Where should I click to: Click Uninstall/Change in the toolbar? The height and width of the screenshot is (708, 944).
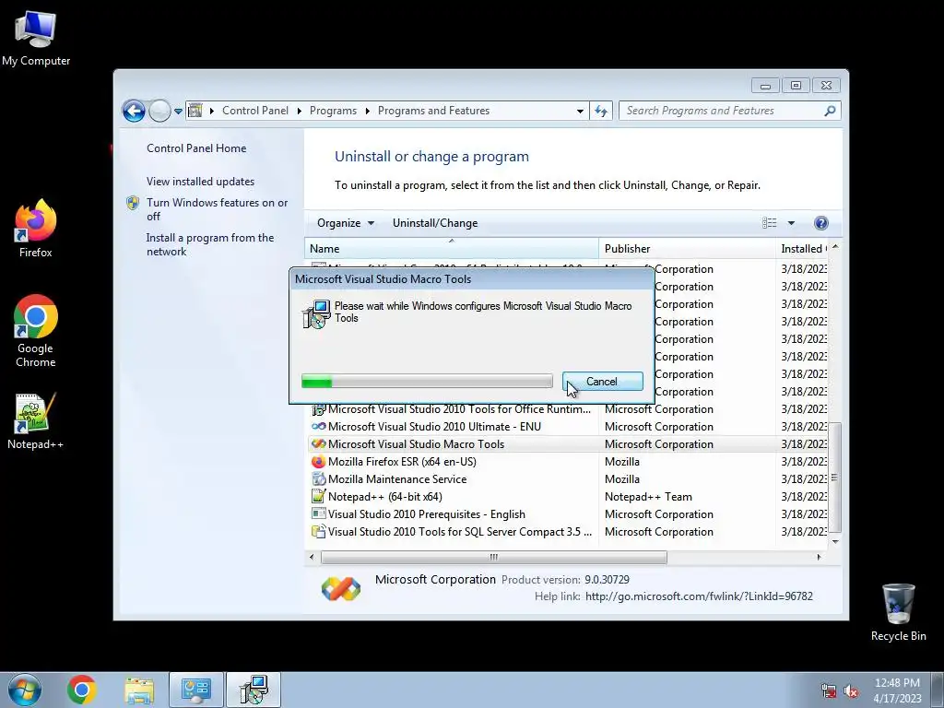tap(435, 223)
